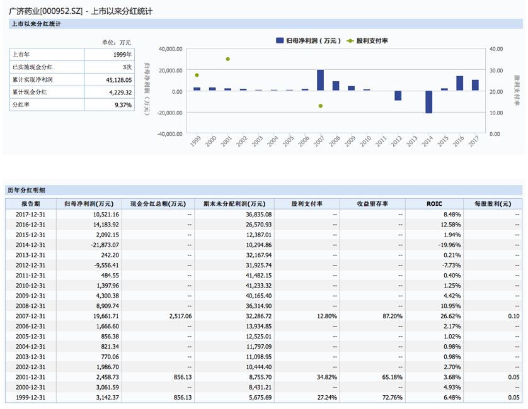Select the 2012 negative profit bar
The width and height of the screenshot is (528, 409).
pyautogui.click(x=398, y=96)
